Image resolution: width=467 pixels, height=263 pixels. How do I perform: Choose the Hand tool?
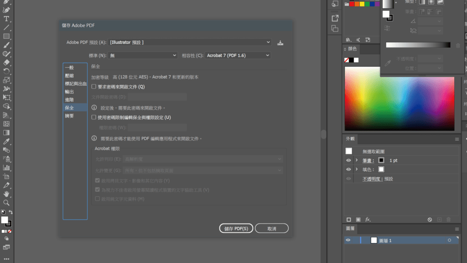(6, 194)
